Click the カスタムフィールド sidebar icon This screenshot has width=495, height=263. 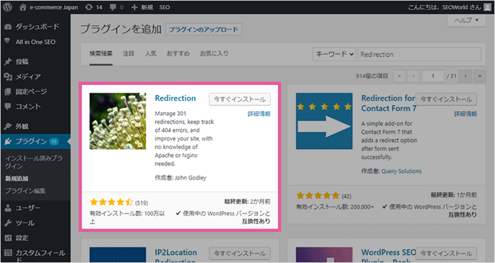8,252
